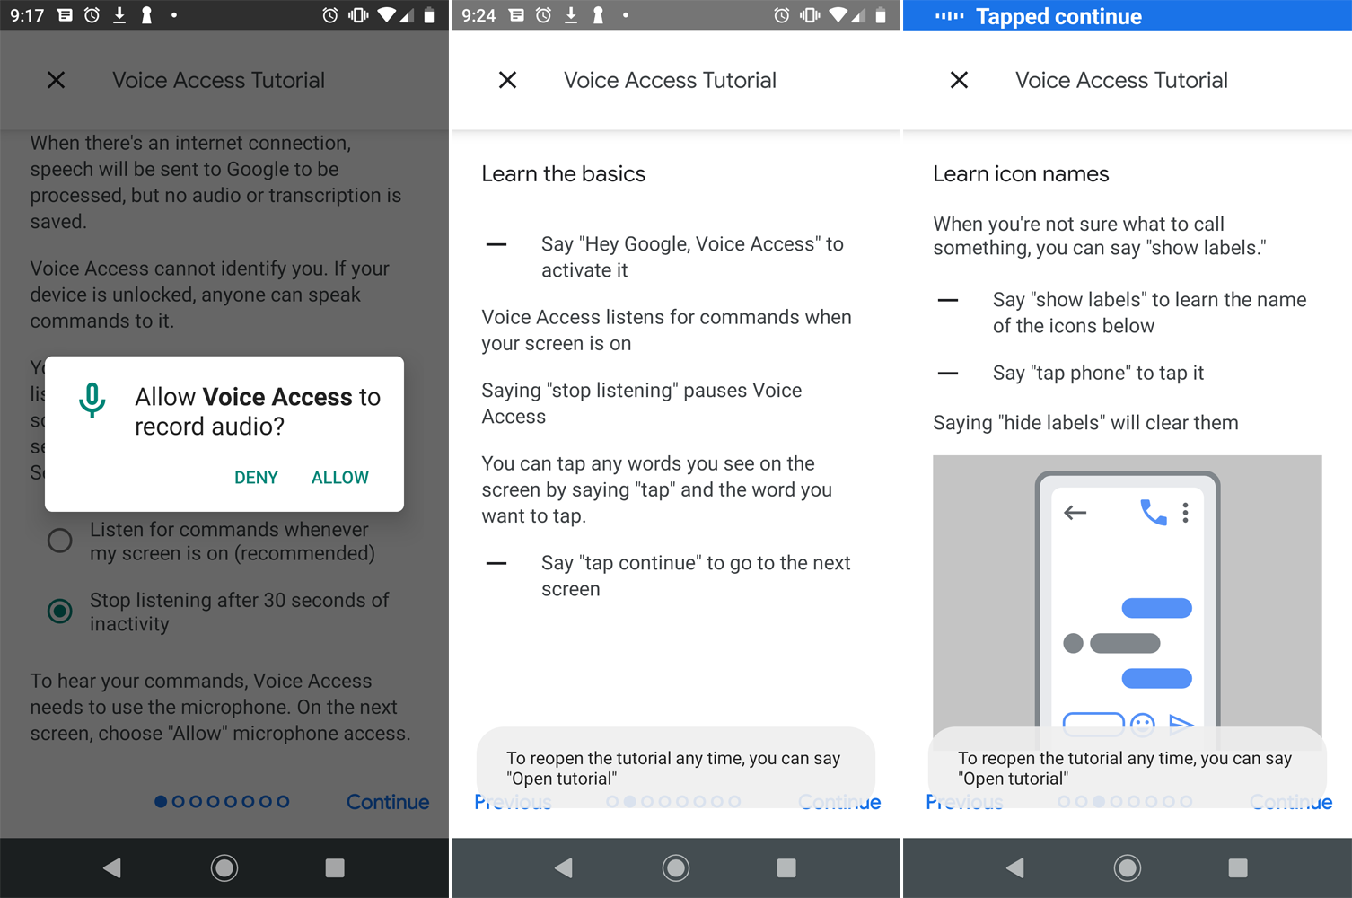Tap 'Say "tap continue" to go to the next screen'
The width and height of the screenshot is (1352, 898).
(x=696, y=576)
